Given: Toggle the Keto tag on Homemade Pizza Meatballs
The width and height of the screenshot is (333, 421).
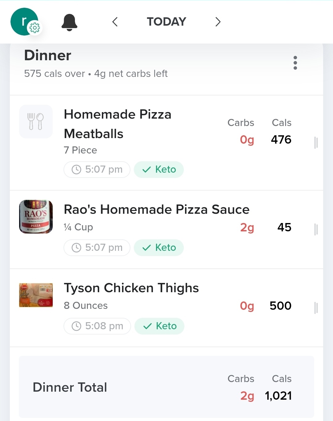Looking at the screenshot, I should coord(159,170).
